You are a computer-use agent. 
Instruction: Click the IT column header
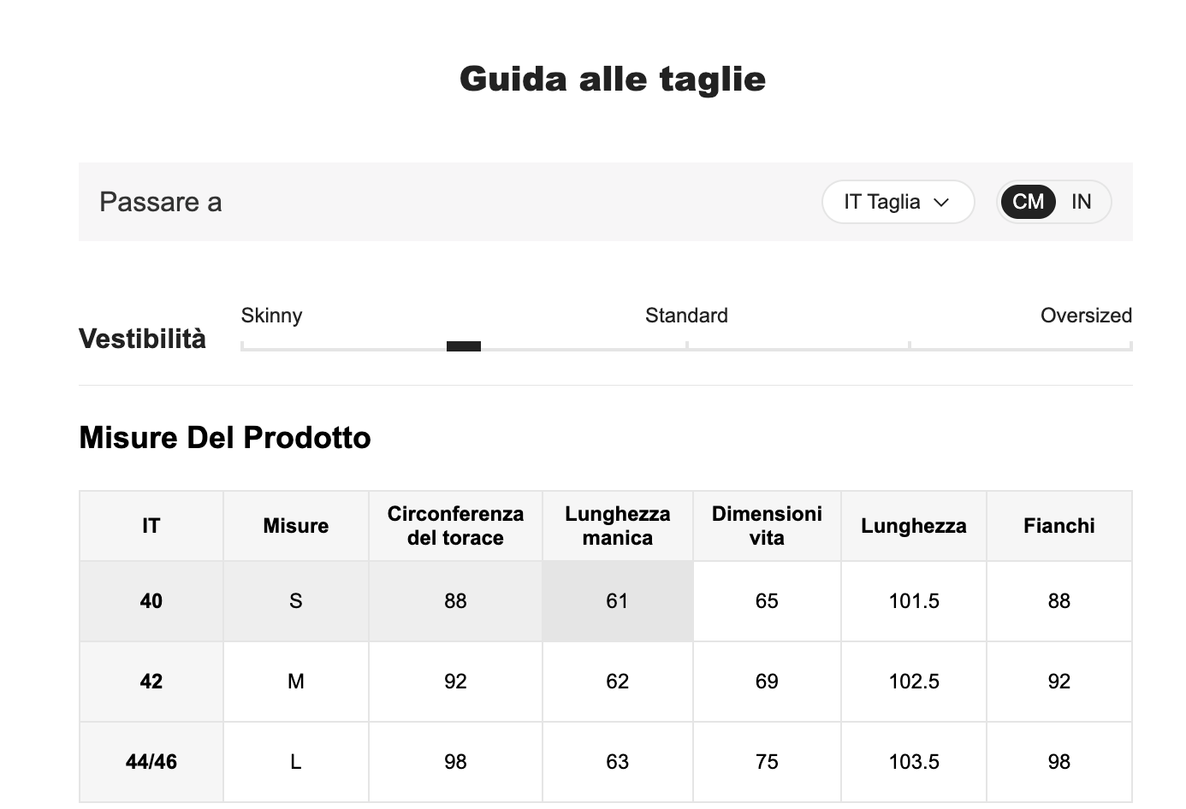click(x=151, y=526)
